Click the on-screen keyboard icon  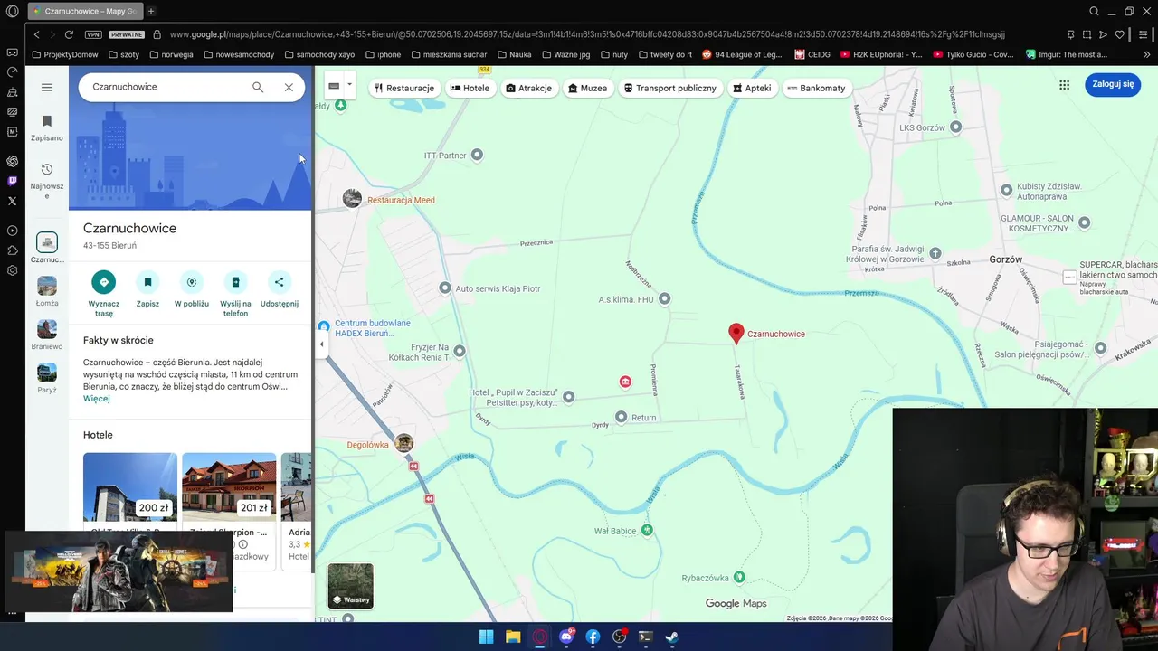click(334, 86)
